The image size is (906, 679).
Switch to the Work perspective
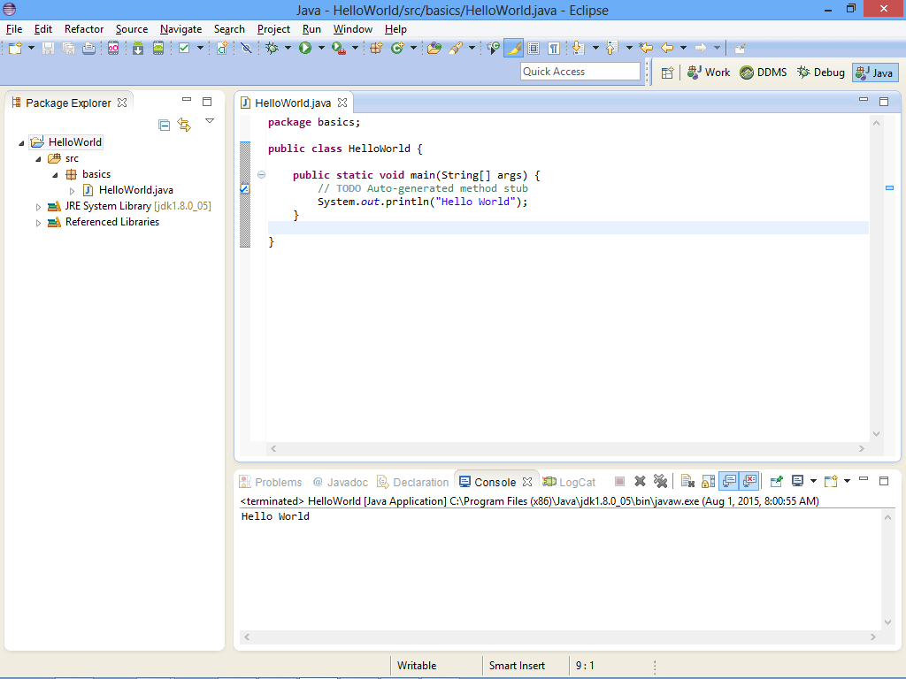click(709, 72)
